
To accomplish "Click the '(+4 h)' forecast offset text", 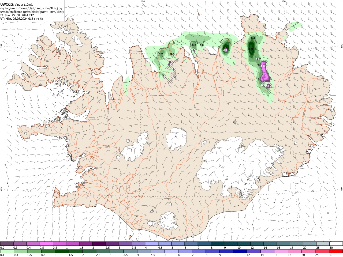I will tap(39, 19).
